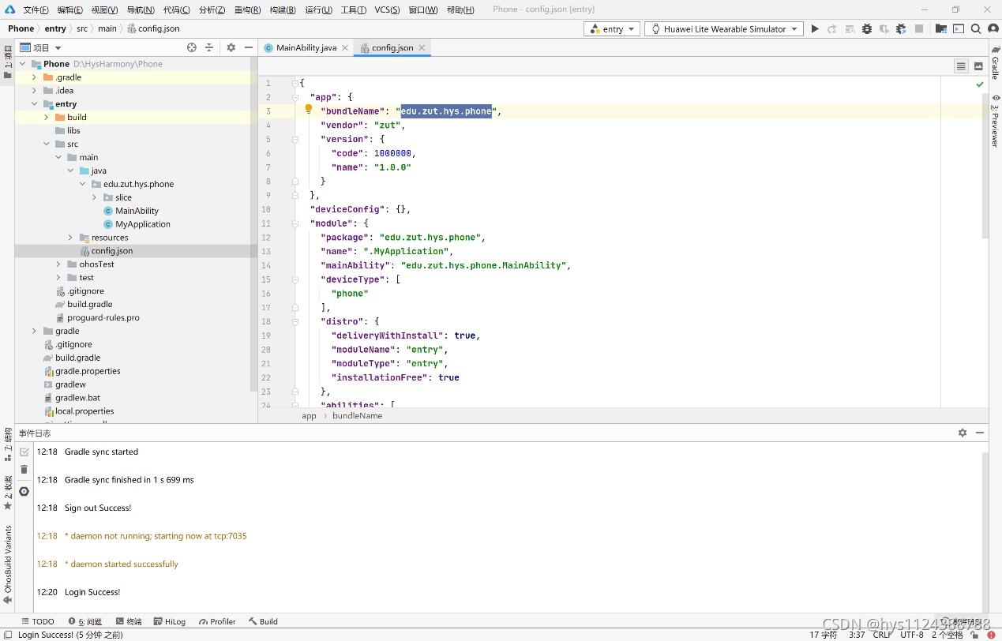Open the user account avatar icon
Screen dimensions: 1002x641
pyautogui.click(x=993, y=29)
